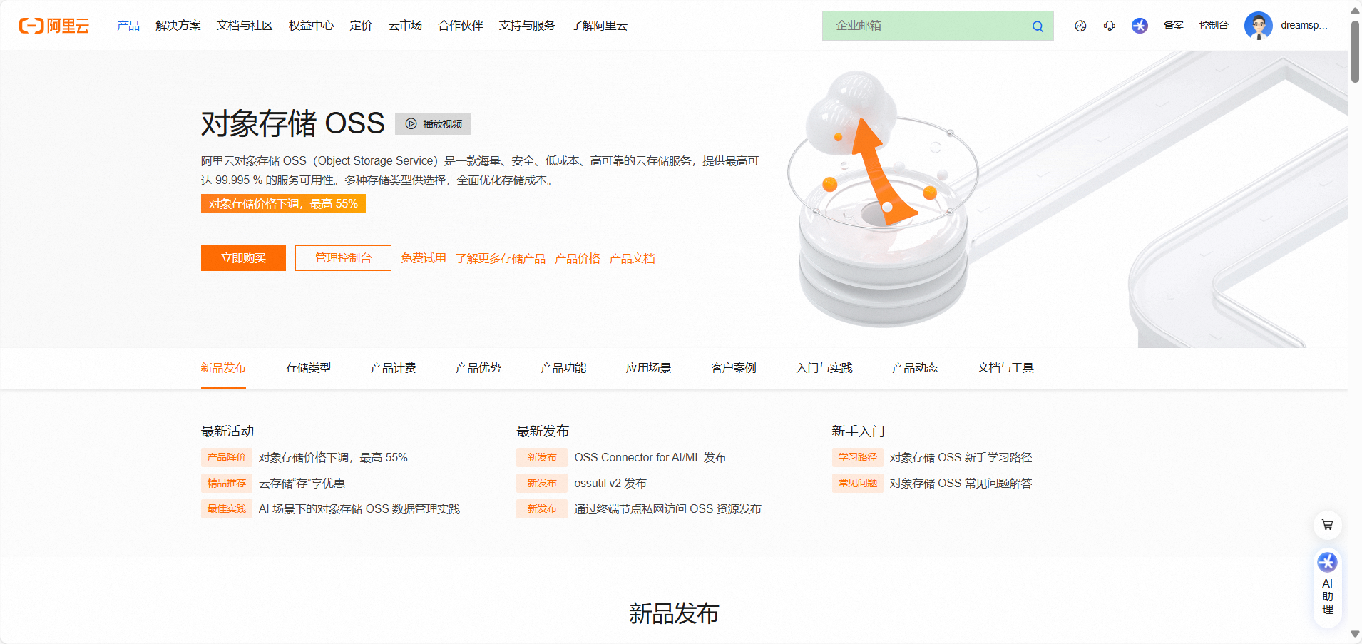The height and width of the screenshot is (644, 1362).
Task: Click the Alibaba Cloud logo
Action: 54,26
